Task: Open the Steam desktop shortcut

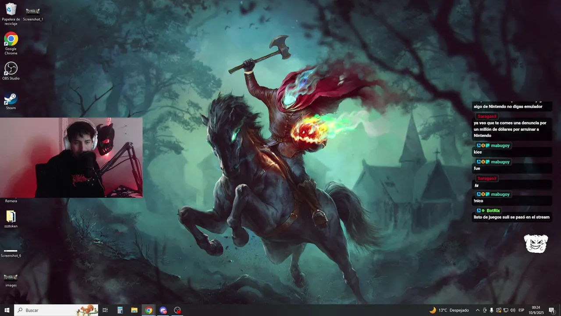Action: 11,101
